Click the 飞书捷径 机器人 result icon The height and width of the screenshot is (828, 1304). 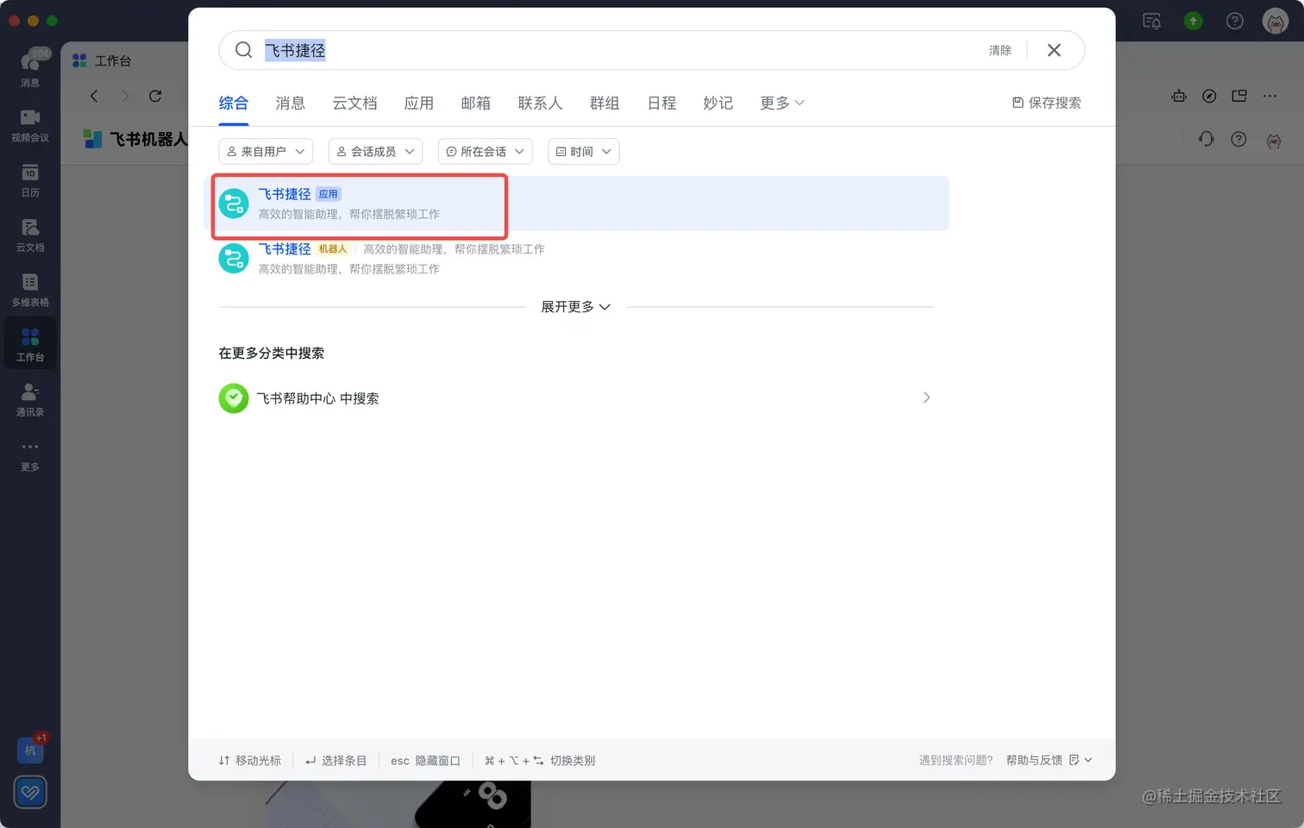(x=234, y=258)
